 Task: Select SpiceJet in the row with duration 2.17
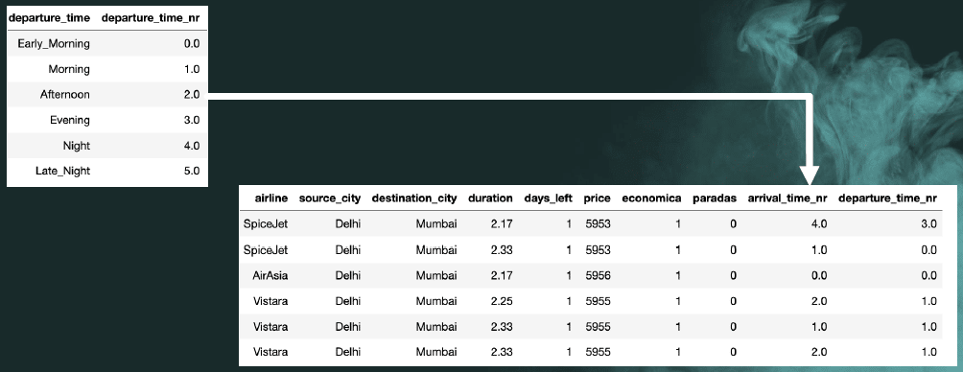point(266,224)
